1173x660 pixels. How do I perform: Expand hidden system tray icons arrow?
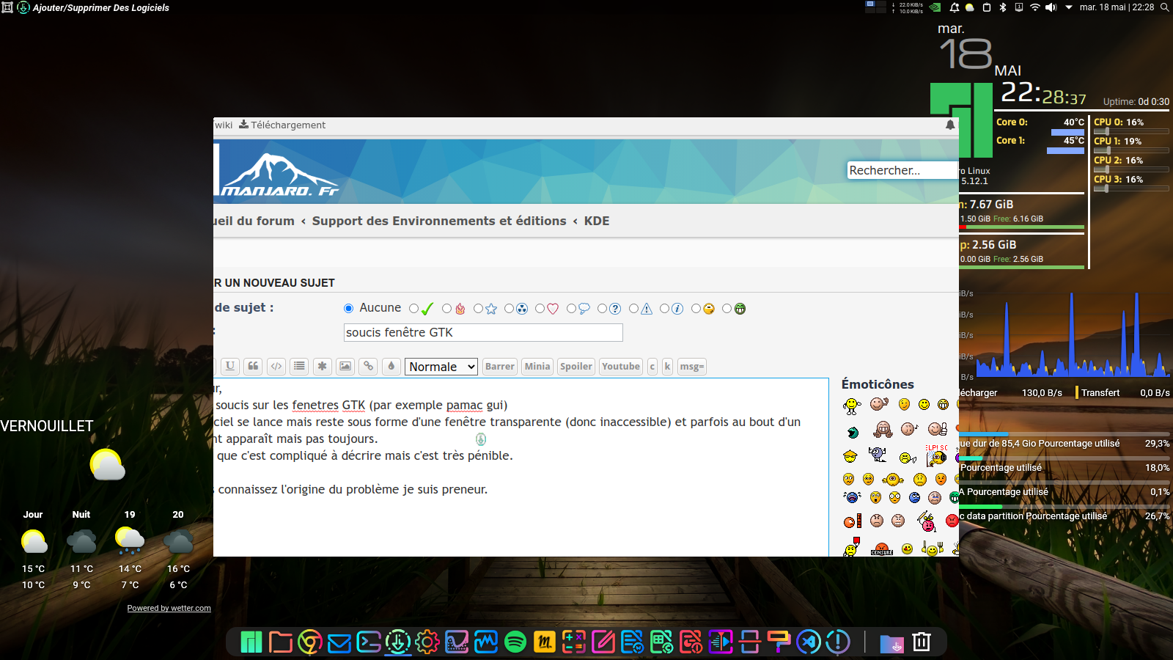pos(1069,7)
